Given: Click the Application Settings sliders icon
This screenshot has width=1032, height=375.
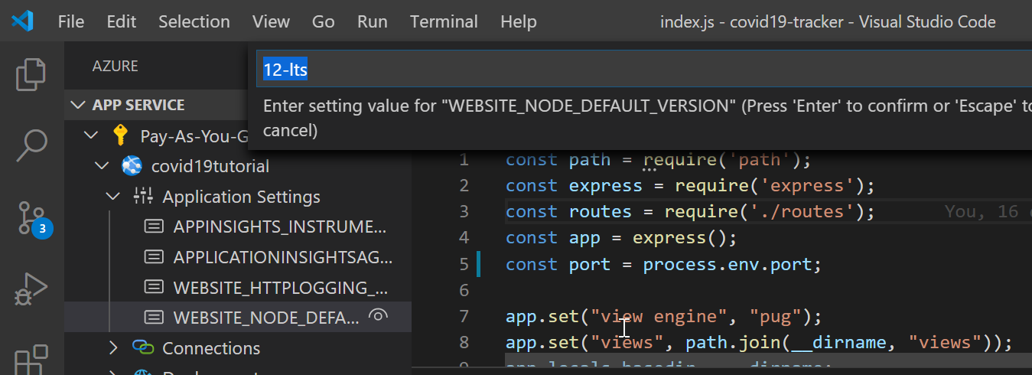Looking at the screenshot, I should (143, 197).
